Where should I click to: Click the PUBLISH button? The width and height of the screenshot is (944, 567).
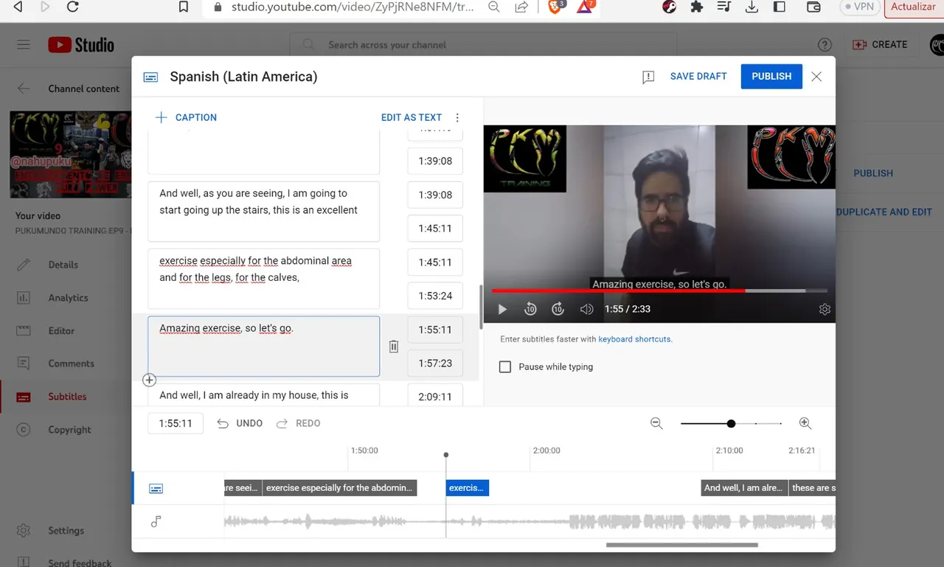point(771,77)
